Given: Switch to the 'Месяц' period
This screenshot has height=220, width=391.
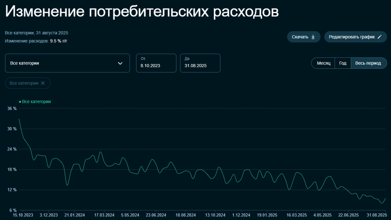Looking at the screenshot, I should point(324,63).
